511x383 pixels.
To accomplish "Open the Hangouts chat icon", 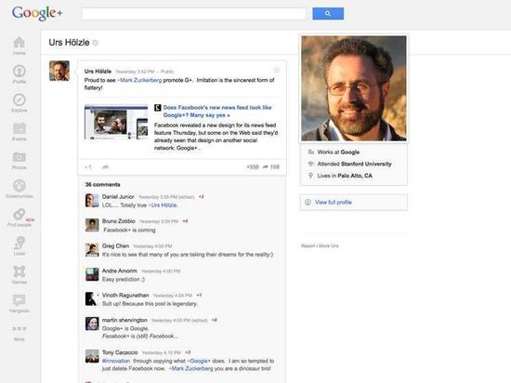I will (19, 300).
